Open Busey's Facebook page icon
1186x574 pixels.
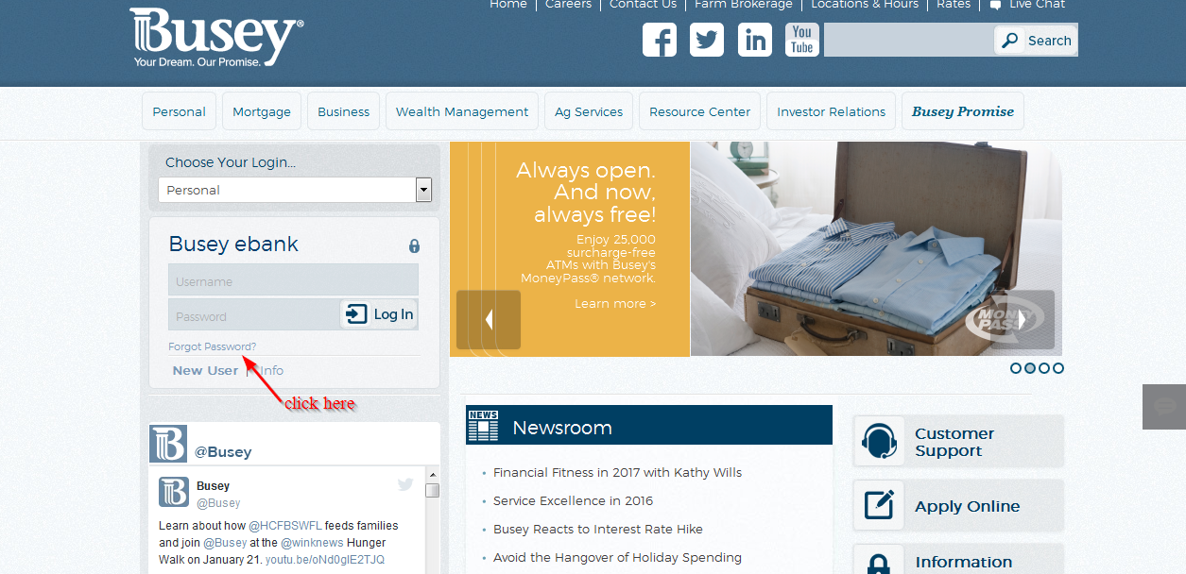pos(660,40)
